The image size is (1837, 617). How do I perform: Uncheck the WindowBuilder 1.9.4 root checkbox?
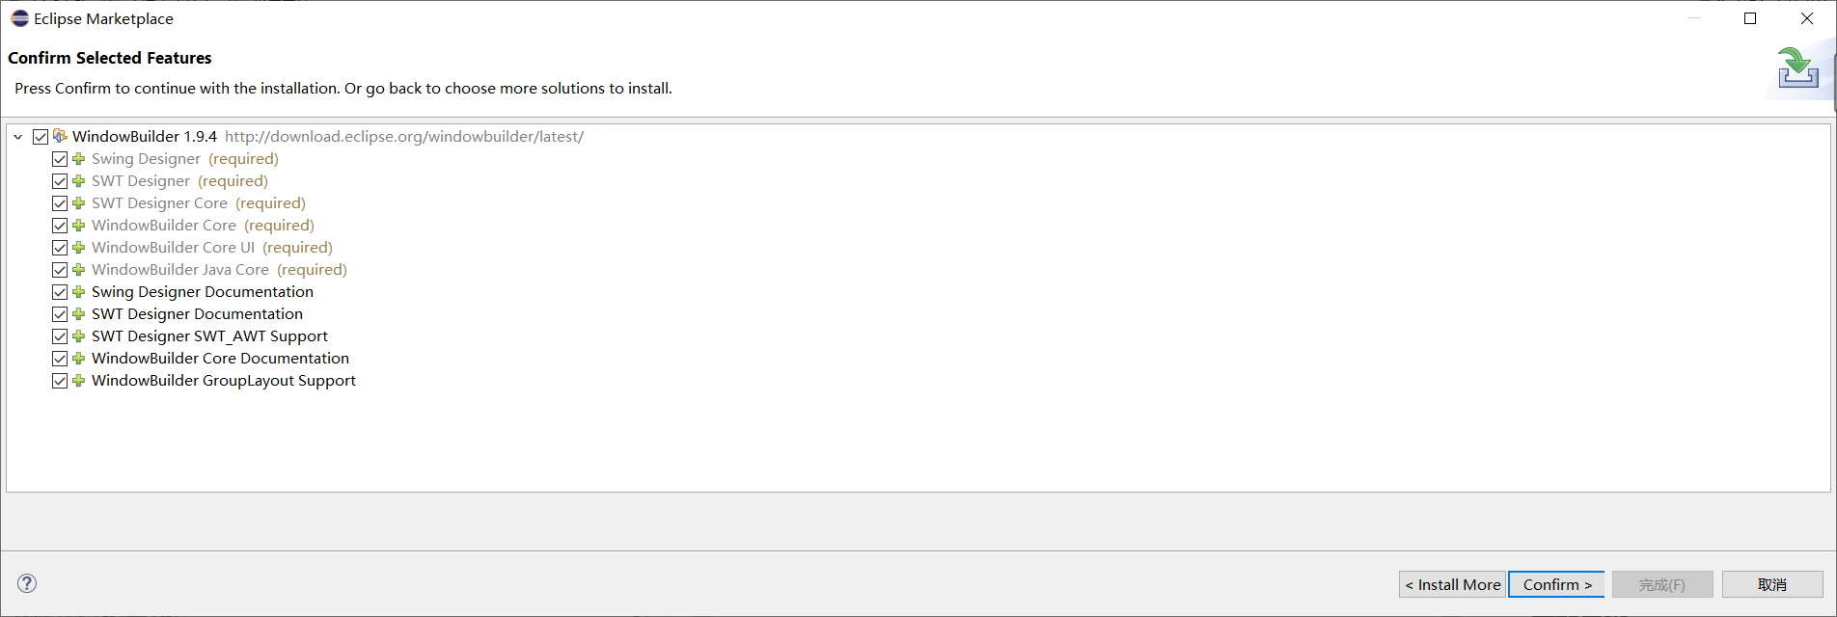point(40,136)
